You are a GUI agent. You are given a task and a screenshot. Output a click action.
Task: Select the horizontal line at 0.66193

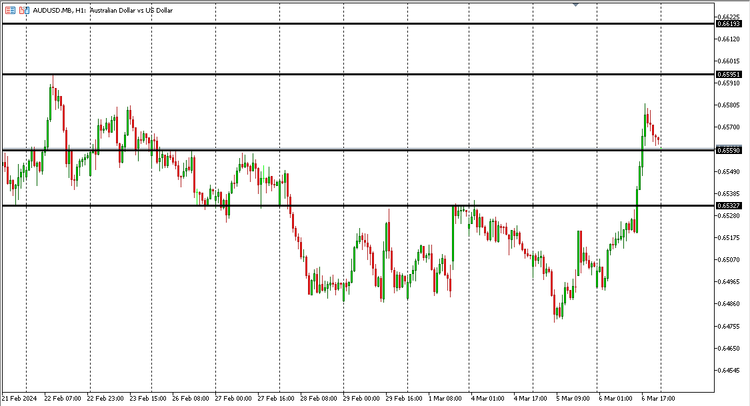point(333,24)
